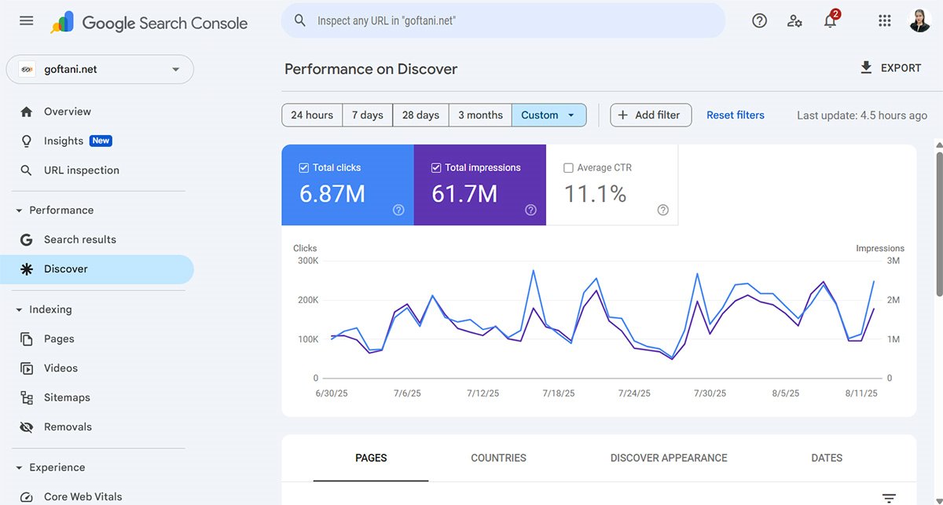Screen dimensions: 943x505
Task: Select Discover under Performance
Action: tap(66, 269)
